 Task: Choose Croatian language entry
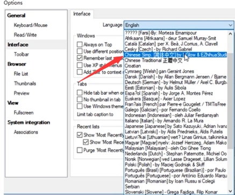[176, 66]
